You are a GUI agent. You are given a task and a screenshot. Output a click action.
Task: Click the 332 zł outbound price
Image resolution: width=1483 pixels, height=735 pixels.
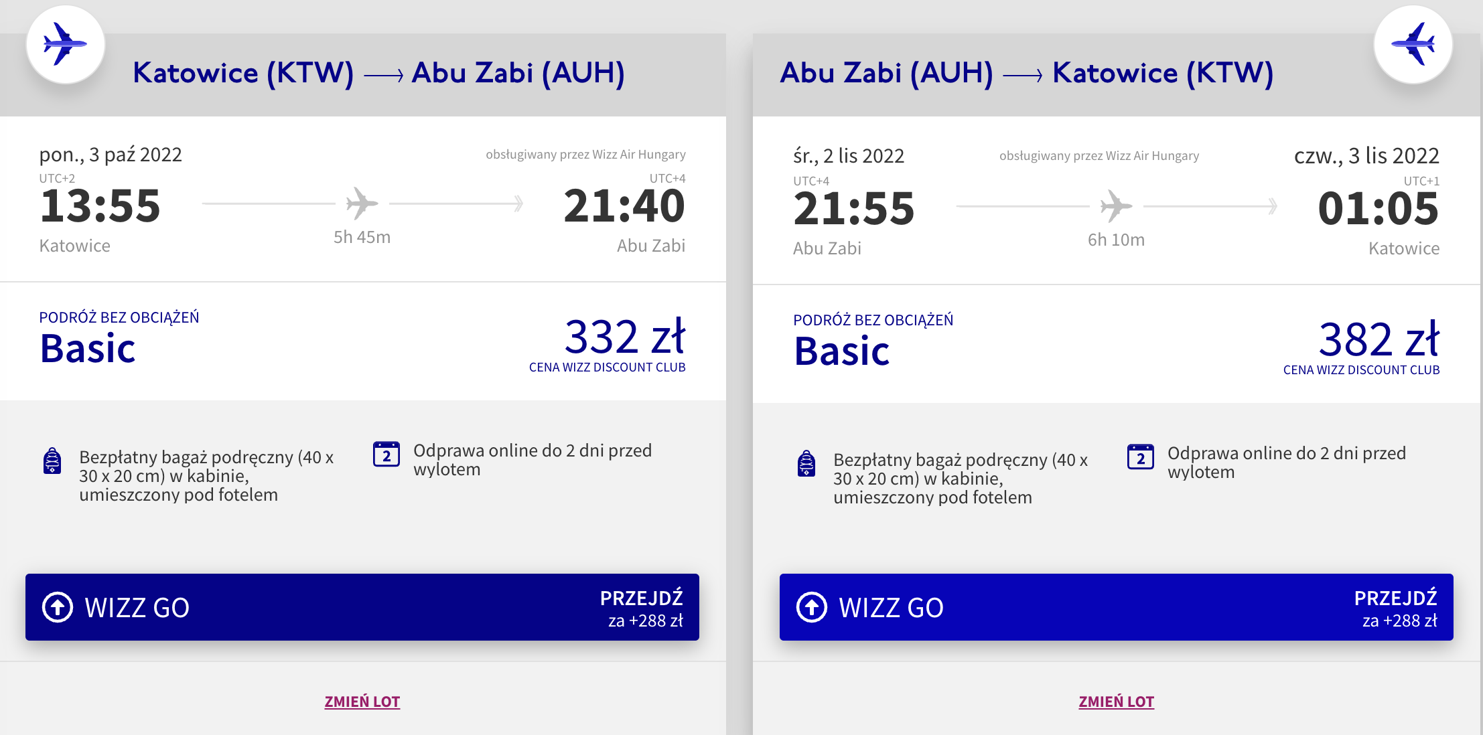[x=624, y=337]
